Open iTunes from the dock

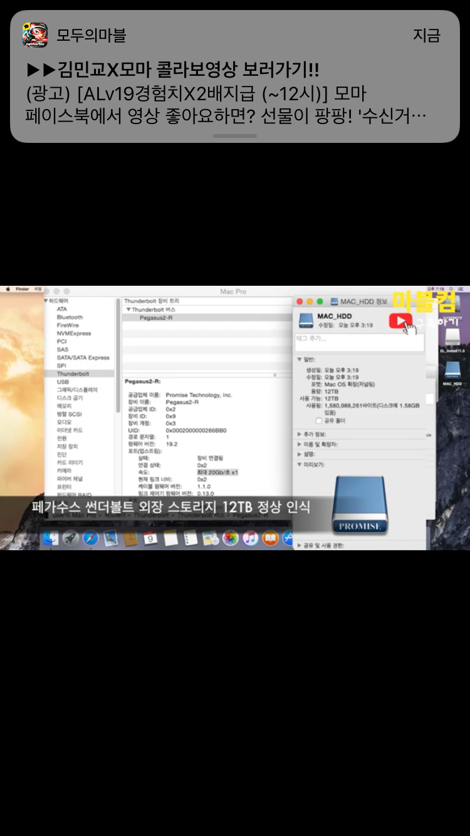pos(251,538)
